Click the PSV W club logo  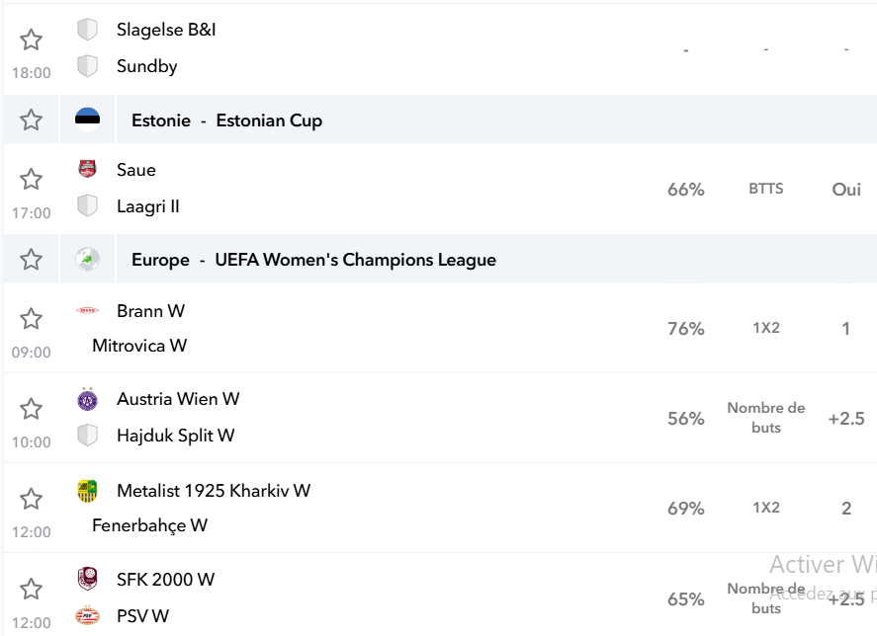[x=87, y=615]
